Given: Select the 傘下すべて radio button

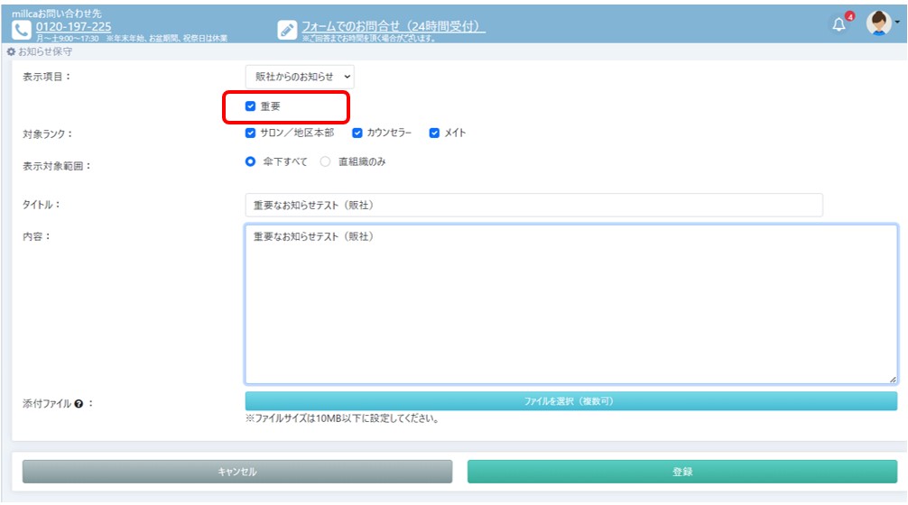Looking at the screenshot, I should (x=251, y=162).
